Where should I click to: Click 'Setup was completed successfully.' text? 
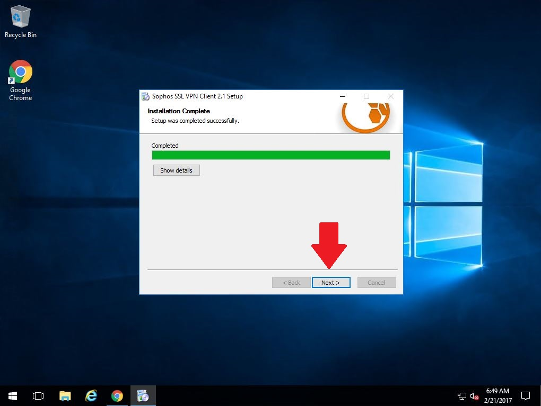coord(195,121)
